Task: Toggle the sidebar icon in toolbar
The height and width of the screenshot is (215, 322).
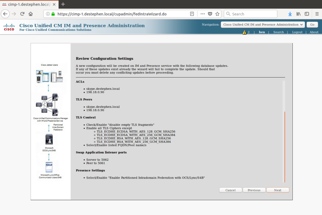Action: point(307,14)
